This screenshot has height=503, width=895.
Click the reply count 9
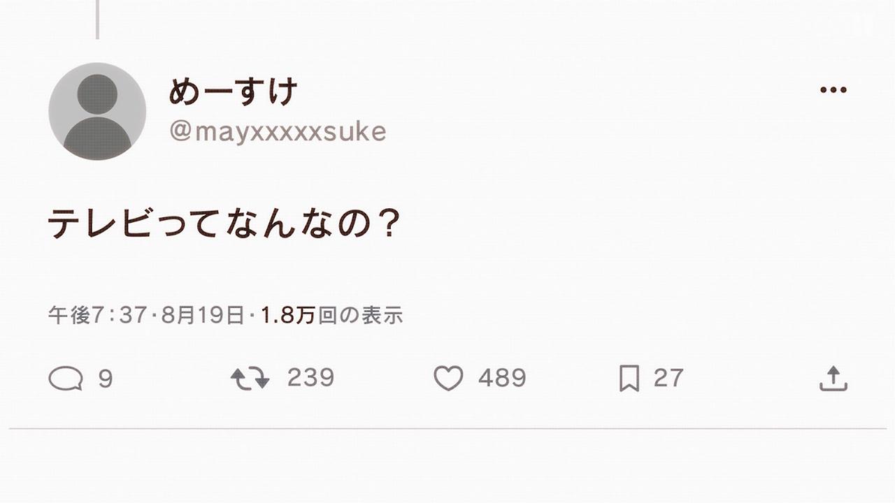point(105,379)
